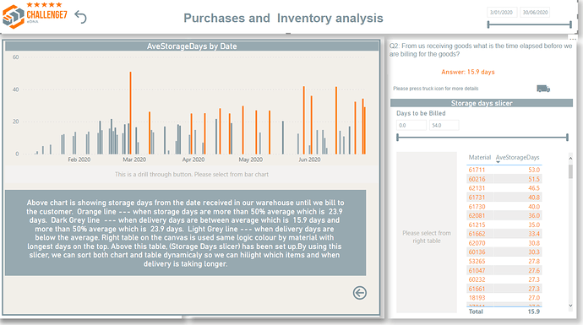Select material 62081 row
This screenshot has width=583, height=325.
504,215
